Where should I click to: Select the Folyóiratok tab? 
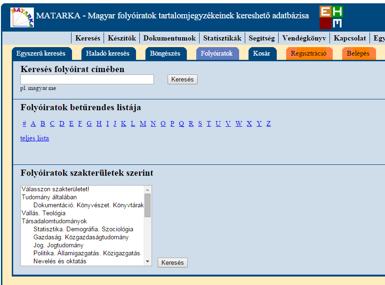pos(217,53)
